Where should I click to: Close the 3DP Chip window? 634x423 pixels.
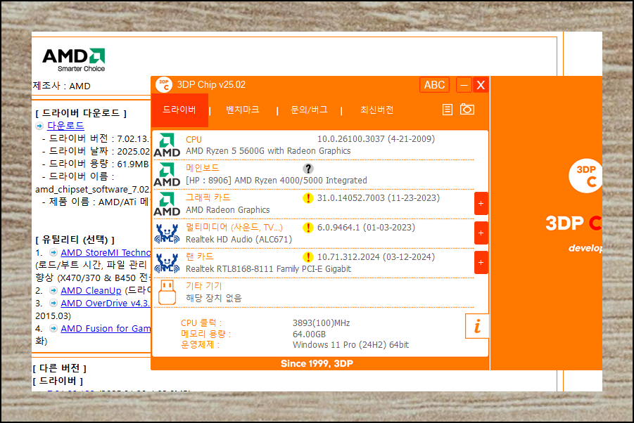[481, 85]
